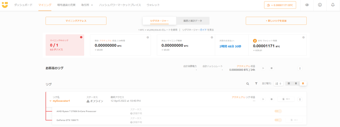Open myExcavator1 three-dot options menu
Screen dimensions: 340x127
[300, 99]
